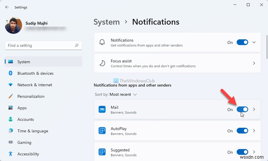Toggle Suggested notifications off
Image resolution: width=268 pixels, height=161 pixels.
click(x=242, y=152)
